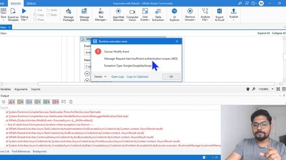The image size is (286, 160).
Task: Open the feedback icon in title bar
Action: 247,3
